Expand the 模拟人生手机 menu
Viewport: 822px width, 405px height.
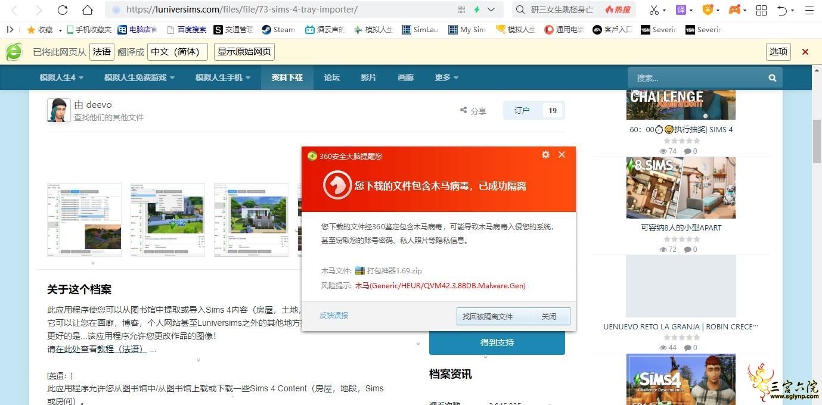223,77
